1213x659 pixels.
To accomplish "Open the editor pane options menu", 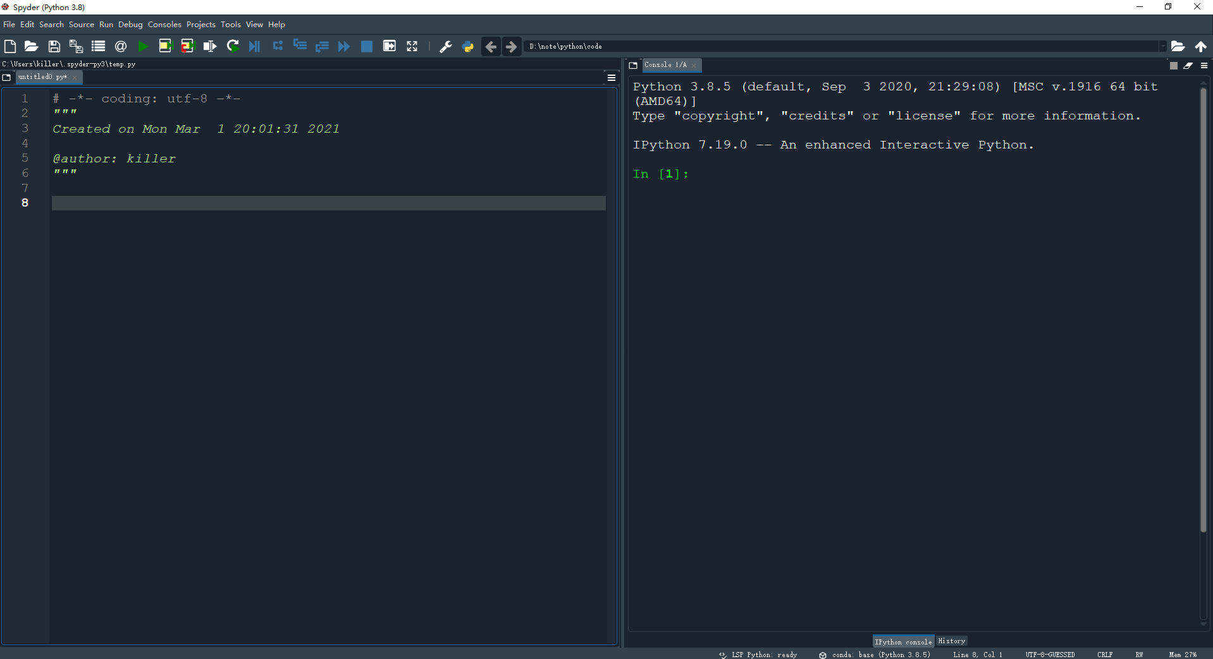I will pyautogui.click(x=612, y=78).
